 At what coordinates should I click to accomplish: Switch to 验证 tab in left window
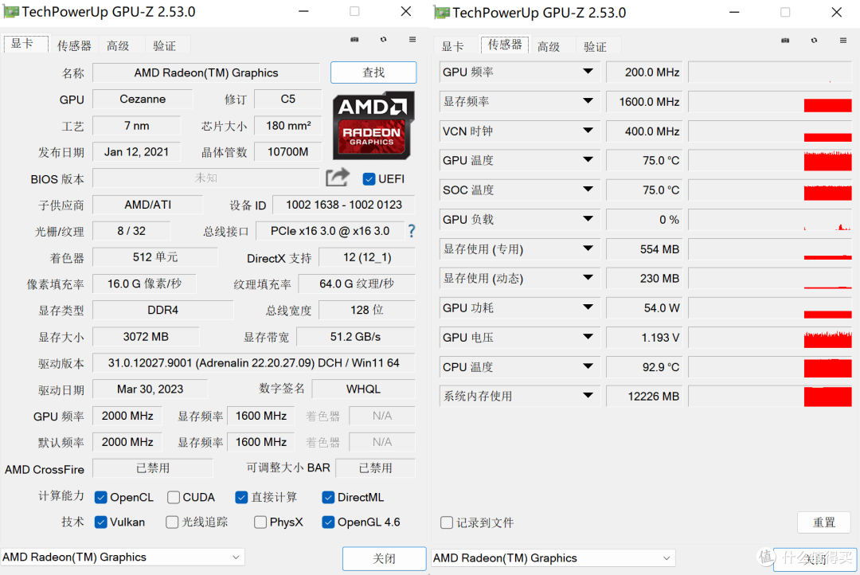[165, 45]
